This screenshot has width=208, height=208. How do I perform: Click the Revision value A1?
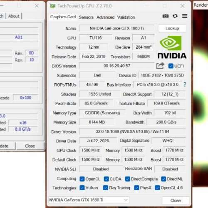pyautogui.click(x=144, y=38)
